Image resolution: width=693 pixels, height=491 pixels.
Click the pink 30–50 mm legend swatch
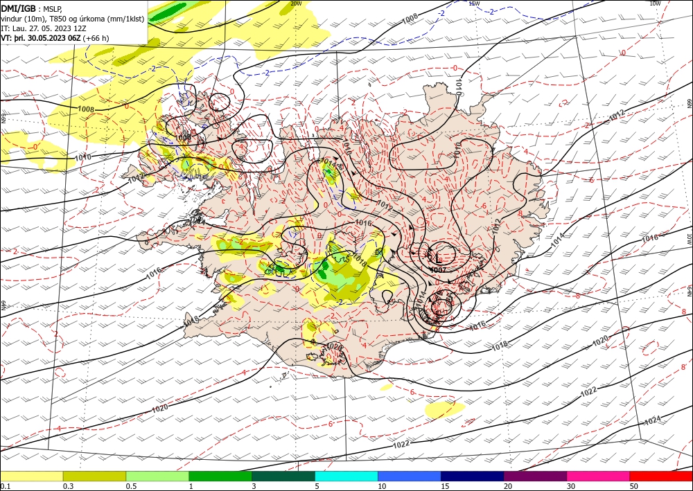(x=599, y=476)
